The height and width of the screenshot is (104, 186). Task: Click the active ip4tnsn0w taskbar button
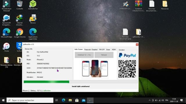point(90,100)
